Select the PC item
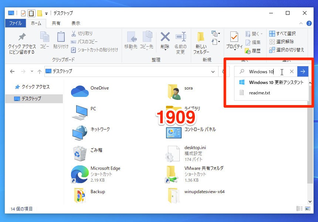 tap(84, 112)
